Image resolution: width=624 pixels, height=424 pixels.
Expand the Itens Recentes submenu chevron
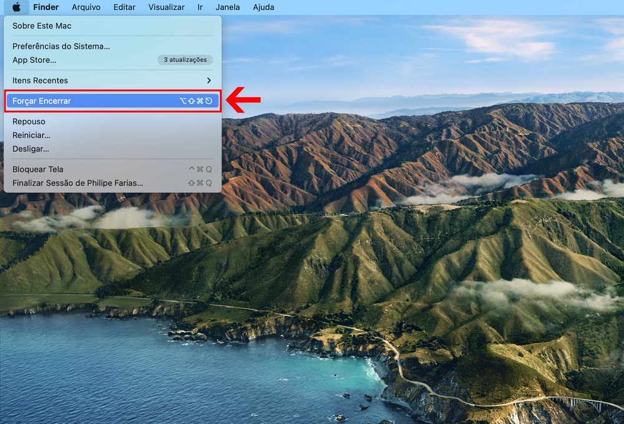[209, 80]
